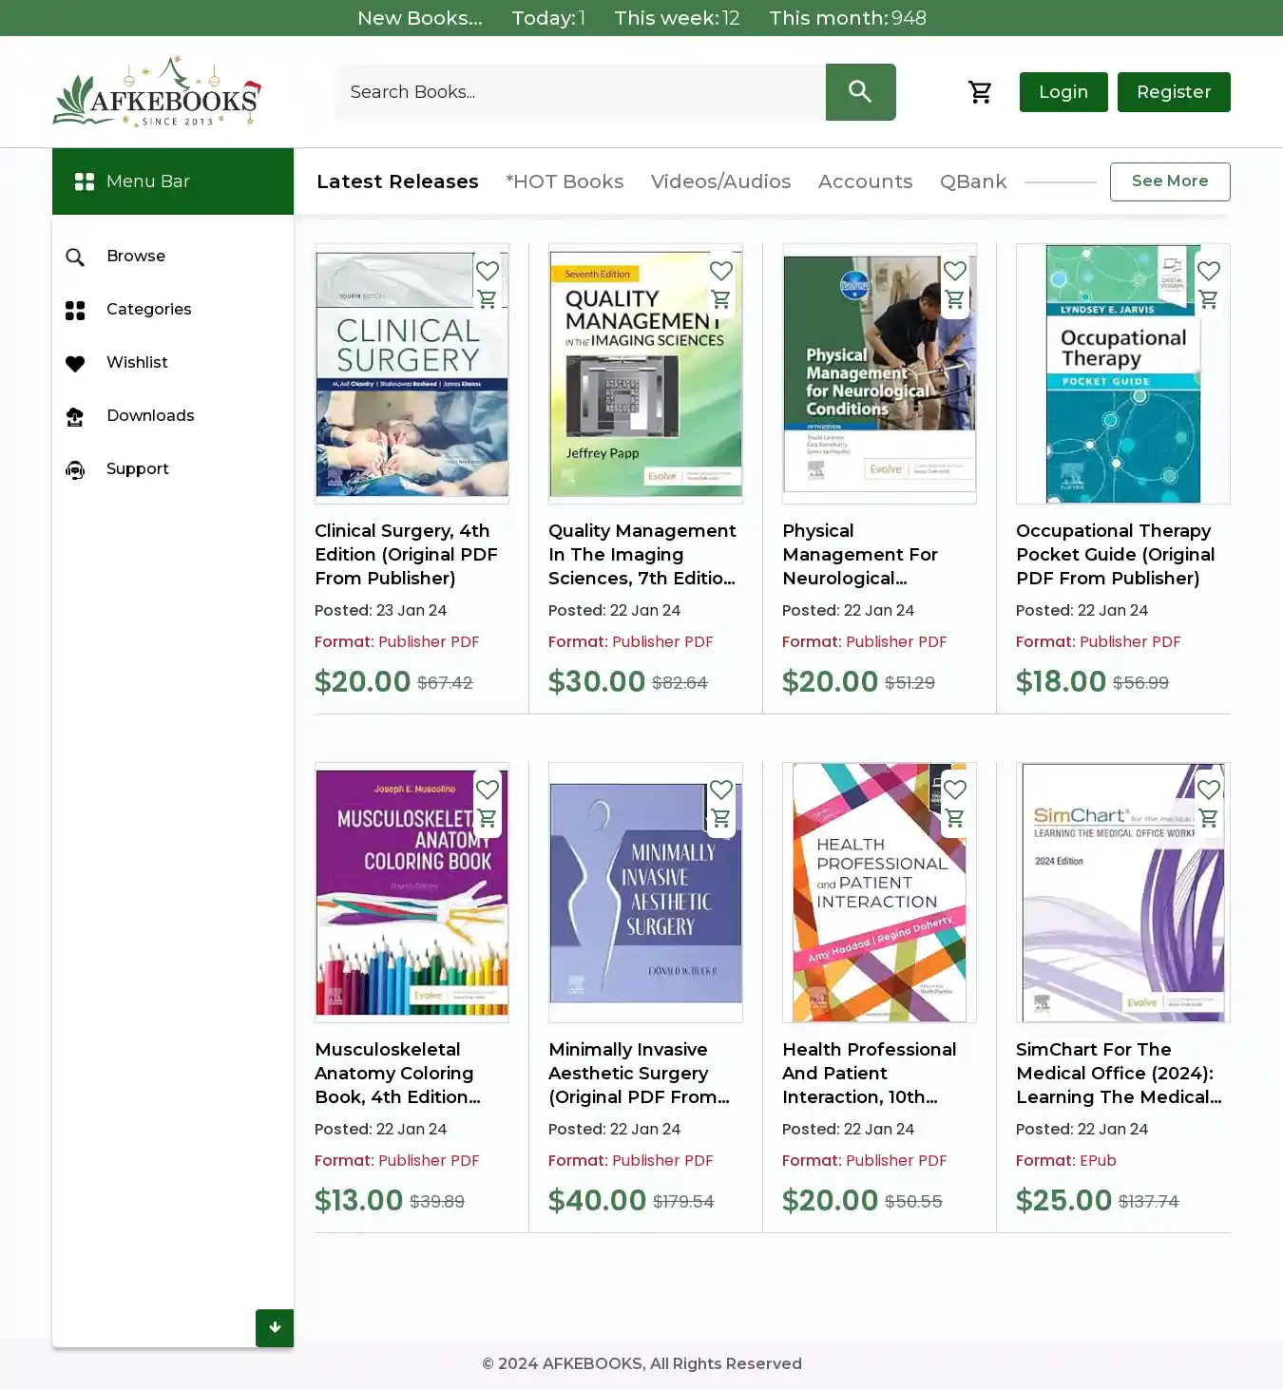Toggle wishlist heart on Clinical Surgery
1283x1390 pixels.
488,271
